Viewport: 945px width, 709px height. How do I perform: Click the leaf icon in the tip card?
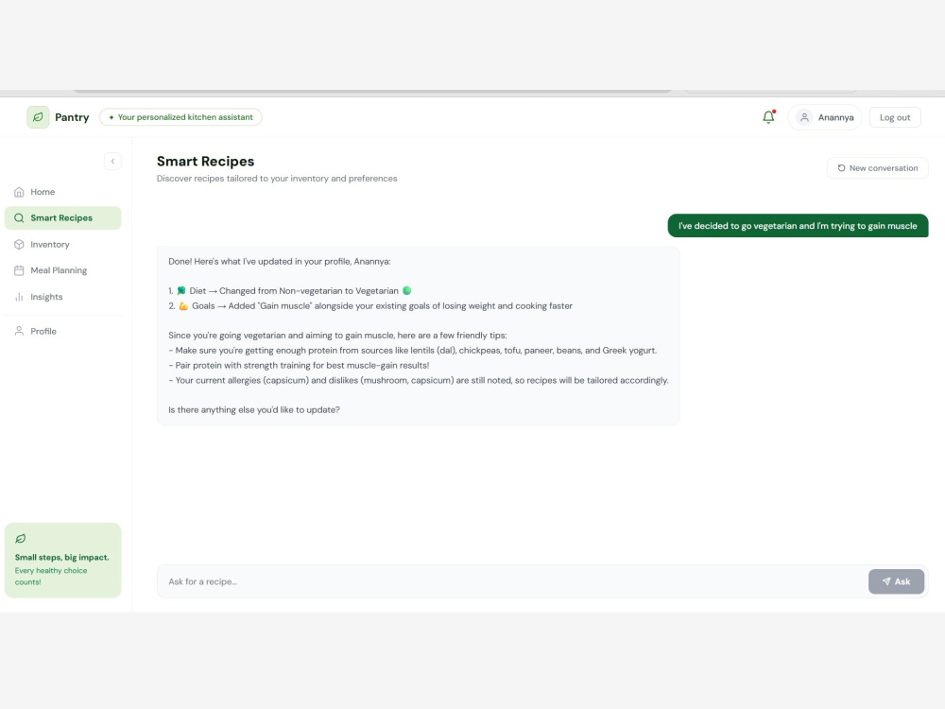pos(21,539)
